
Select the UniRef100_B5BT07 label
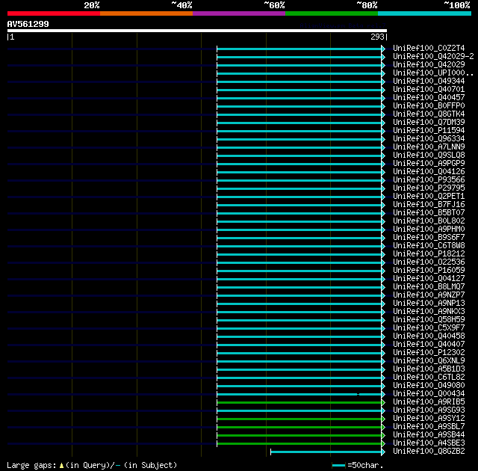[429, 213]
